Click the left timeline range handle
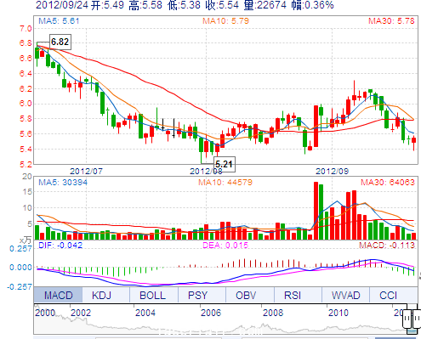 click(x=407, y=319)
